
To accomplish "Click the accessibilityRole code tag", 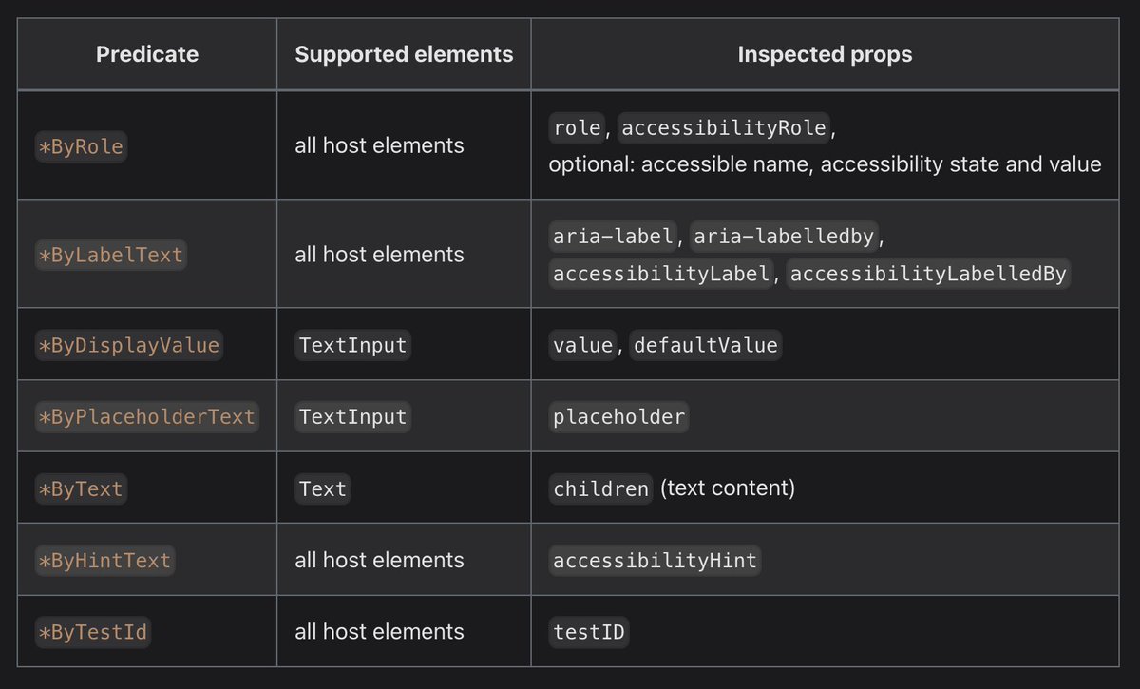I will tap(724, 127).
